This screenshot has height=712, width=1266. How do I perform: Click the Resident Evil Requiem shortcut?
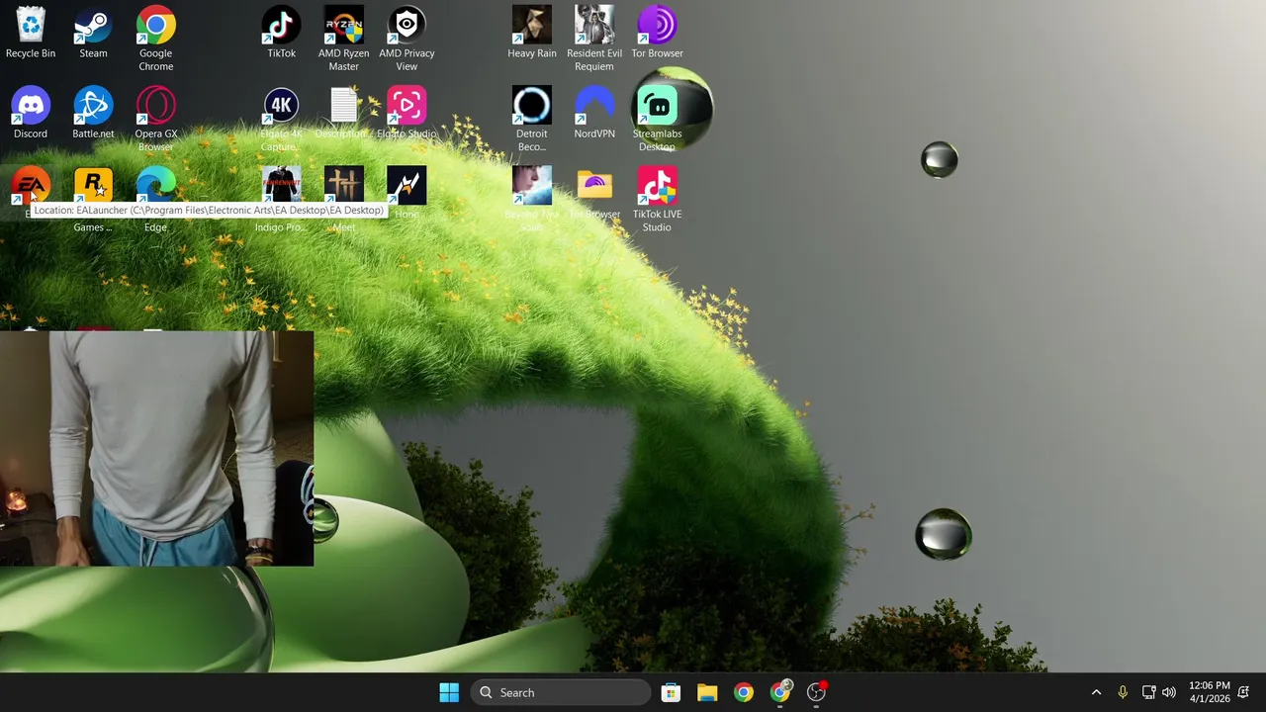(x=594, y=38)
